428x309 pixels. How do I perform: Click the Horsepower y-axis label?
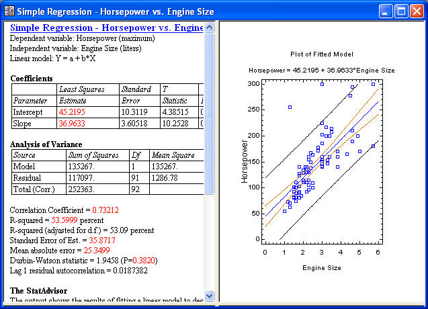[x=245, y=161]
